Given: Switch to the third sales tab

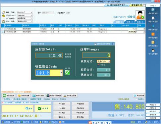Looking at the screenshot, I should click(x=140, y=22).
